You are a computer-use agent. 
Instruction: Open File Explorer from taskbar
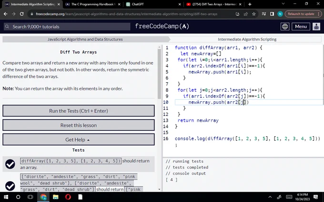pos(56,197)
